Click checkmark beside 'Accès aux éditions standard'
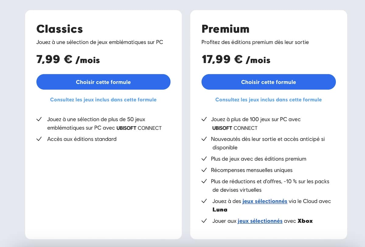Image resolution: width=365 pixels, height=247 pixels. [x=39, y=139]
